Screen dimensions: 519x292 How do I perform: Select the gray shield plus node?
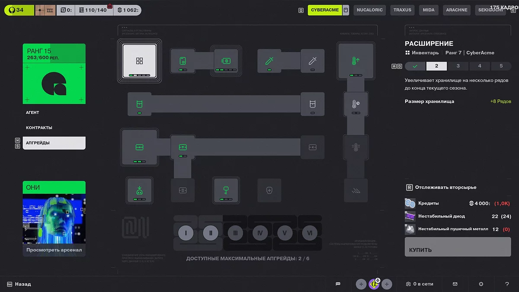click(269, 190)
